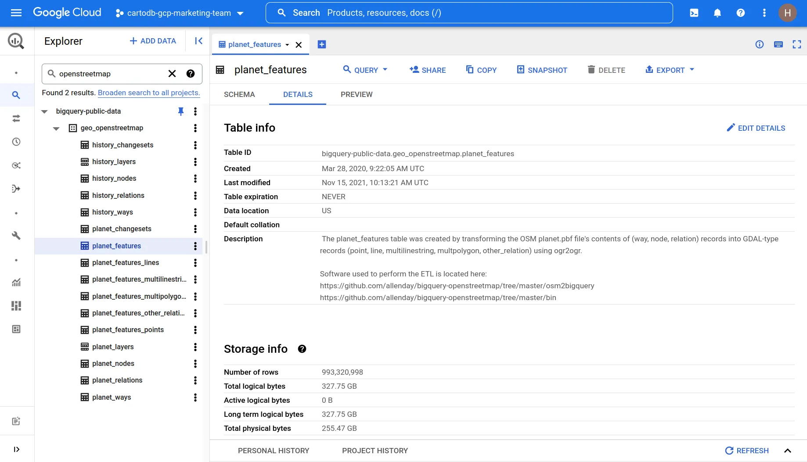This screenshot has height=462, width=807.
Task: Click the EDIT DETAILS button
Action: [x=756, y=128]
